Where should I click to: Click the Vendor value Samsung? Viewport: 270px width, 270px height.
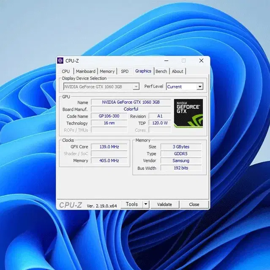click(x=181, y=161)
